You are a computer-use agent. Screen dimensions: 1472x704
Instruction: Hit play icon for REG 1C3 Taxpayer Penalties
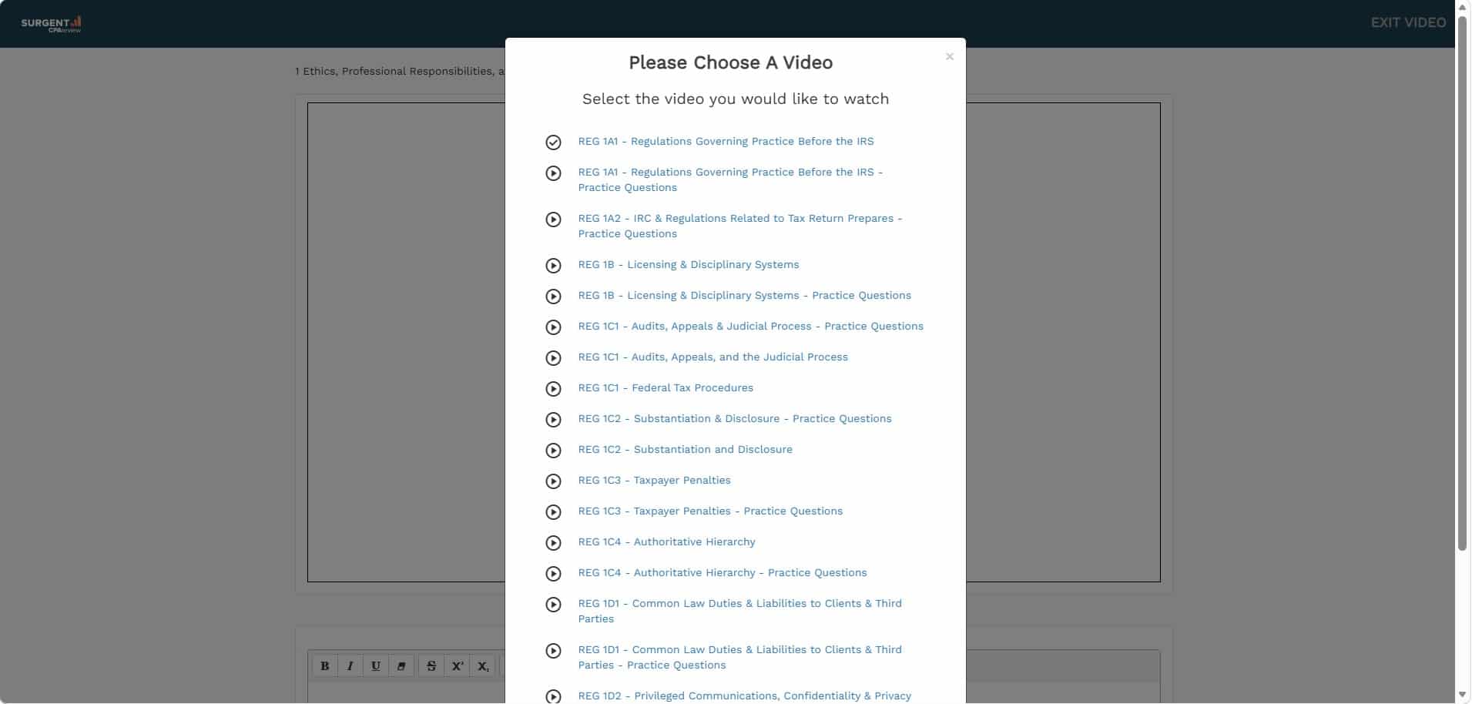coord(553,481)
